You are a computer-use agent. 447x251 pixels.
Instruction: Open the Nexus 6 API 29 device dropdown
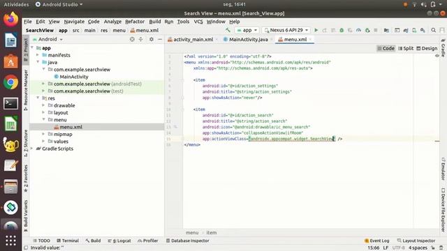286,30
